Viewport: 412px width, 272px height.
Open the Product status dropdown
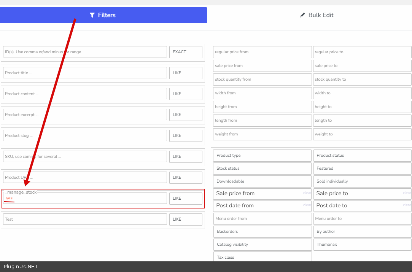(x=362, y=156)
